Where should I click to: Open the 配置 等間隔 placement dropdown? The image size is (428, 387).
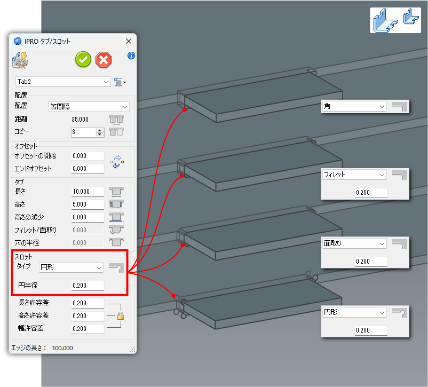89,107
